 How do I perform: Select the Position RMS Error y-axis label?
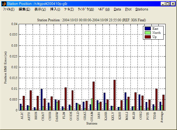pos(6,67)
